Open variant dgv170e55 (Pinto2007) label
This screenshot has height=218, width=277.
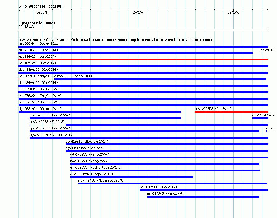point(90,154)
